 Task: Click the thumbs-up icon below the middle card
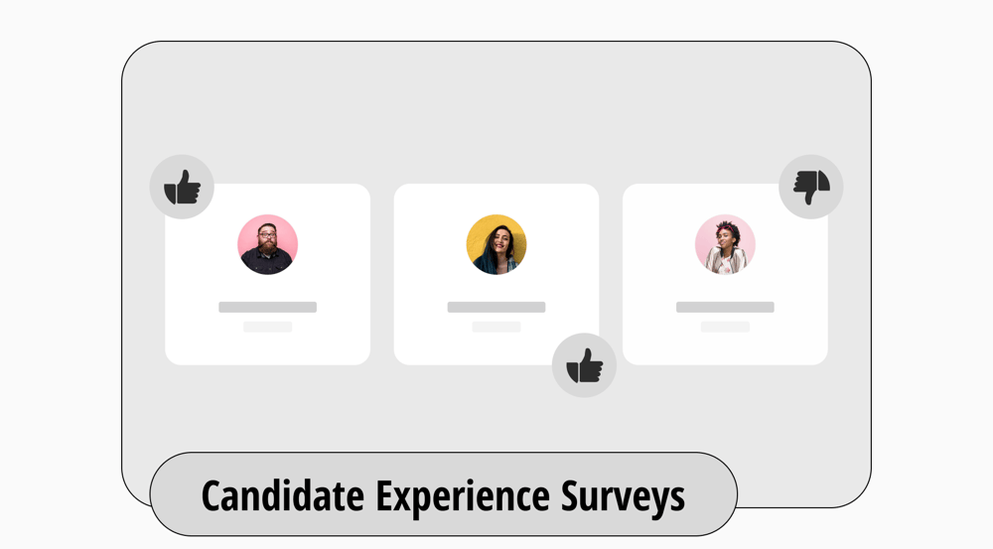coord(584,365)
